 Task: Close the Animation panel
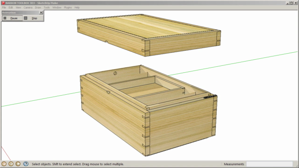point(41,13)
